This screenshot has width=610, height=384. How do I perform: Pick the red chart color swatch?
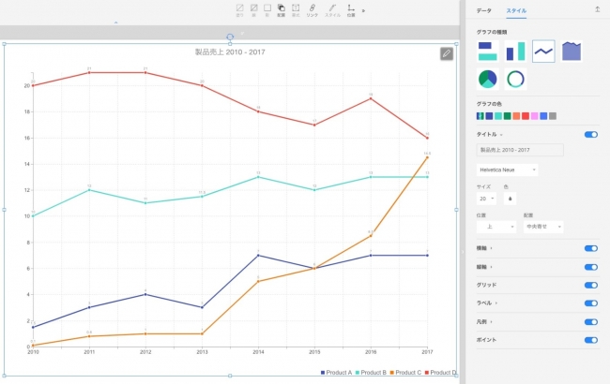click(526, 116)
